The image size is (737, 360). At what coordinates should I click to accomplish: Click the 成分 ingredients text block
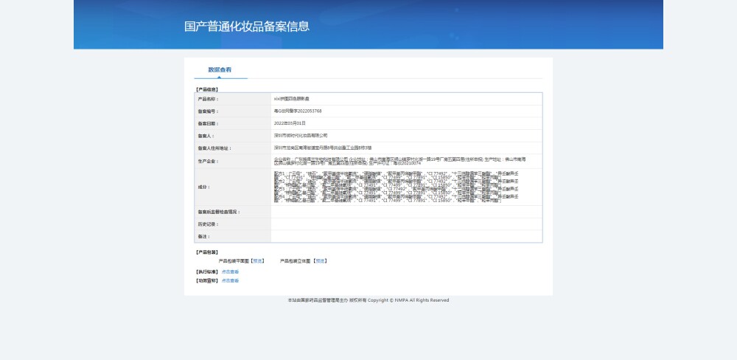(x=397, y=187)
